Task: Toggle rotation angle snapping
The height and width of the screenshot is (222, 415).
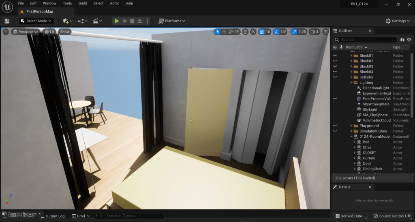Action: click(x=276, y=32)
